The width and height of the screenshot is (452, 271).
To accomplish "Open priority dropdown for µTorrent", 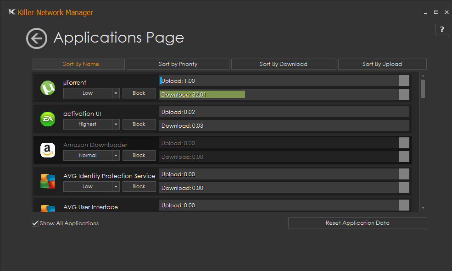I will [116, 93].
